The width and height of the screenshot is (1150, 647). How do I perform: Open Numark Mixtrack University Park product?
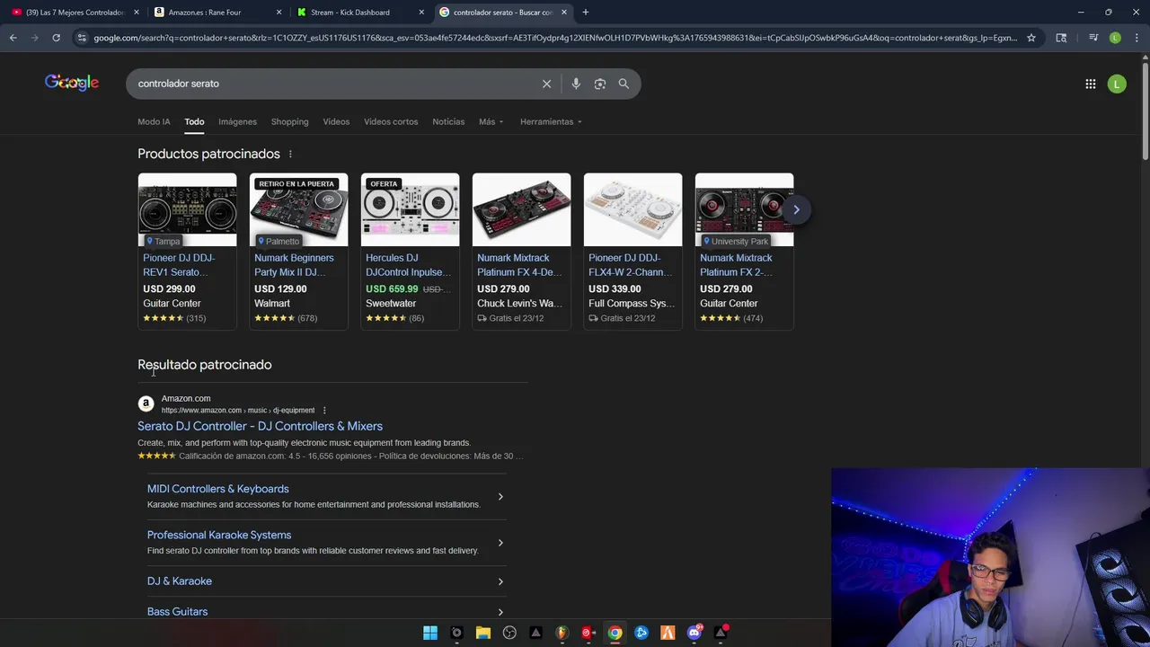pos(744,252)
